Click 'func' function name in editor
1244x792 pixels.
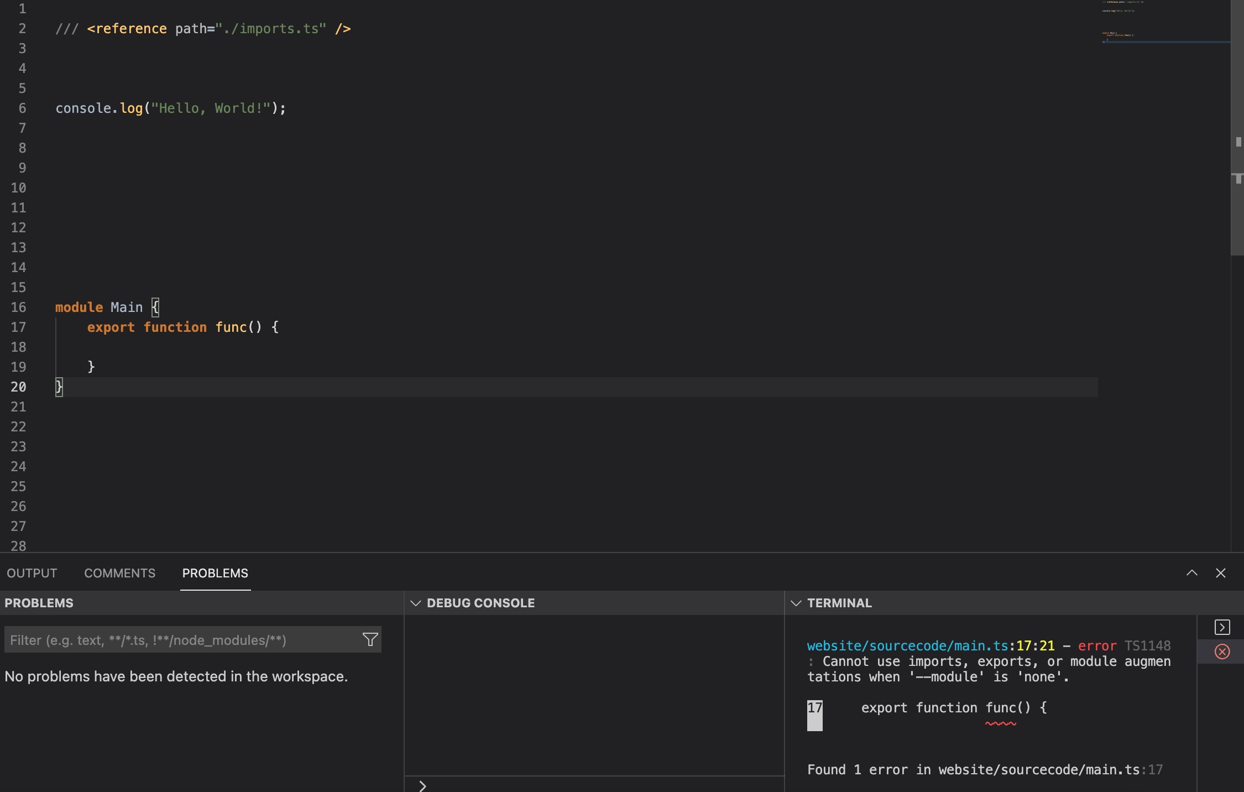click(231, 327)
